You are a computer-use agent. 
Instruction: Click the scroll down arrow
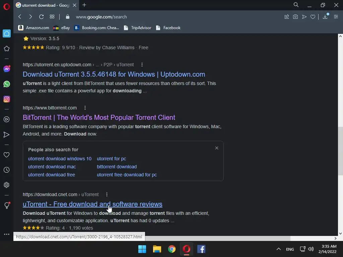pos(340,233)
